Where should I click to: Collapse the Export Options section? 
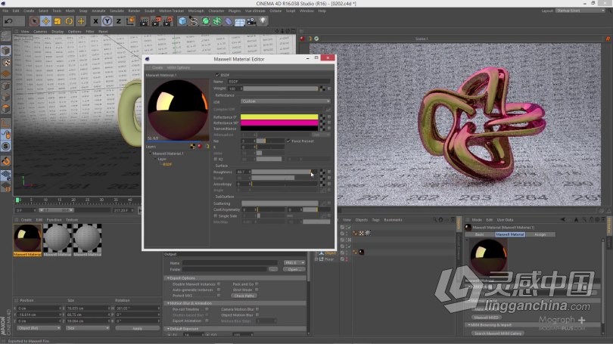click(x=169, y=278)
